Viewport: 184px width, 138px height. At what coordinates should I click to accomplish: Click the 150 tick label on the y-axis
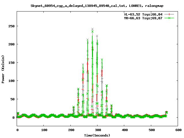11,62
